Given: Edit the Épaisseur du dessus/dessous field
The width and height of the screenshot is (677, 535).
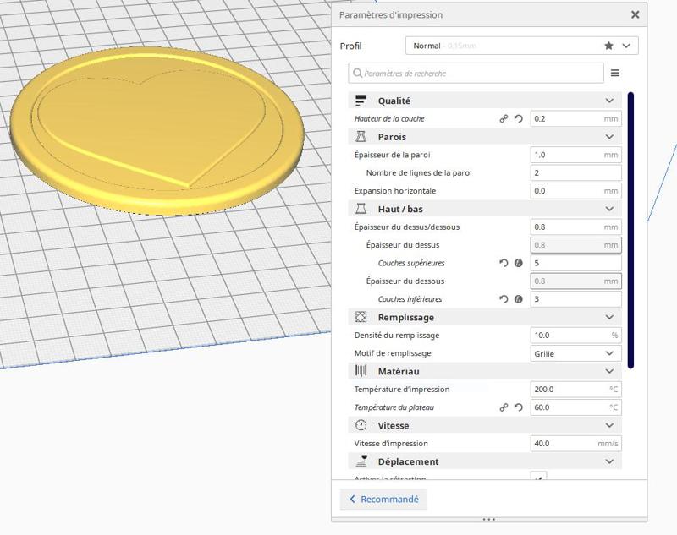Looking at the screenshot, I should 575,227.
